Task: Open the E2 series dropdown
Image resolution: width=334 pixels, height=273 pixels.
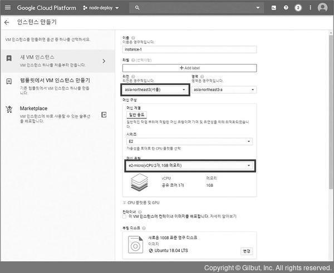Action: coord(189,141)
